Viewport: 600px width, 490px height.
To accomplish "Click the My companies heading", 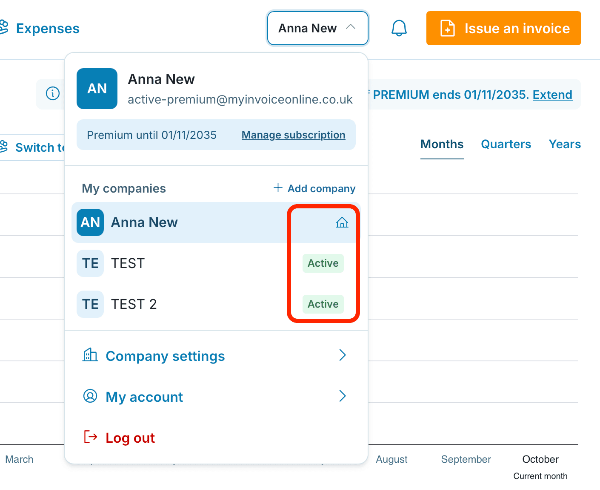I will (124, 188).
